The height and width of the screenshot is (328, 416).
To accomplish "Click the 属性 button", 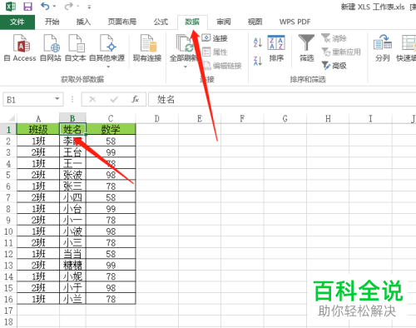I will [215, 52].
